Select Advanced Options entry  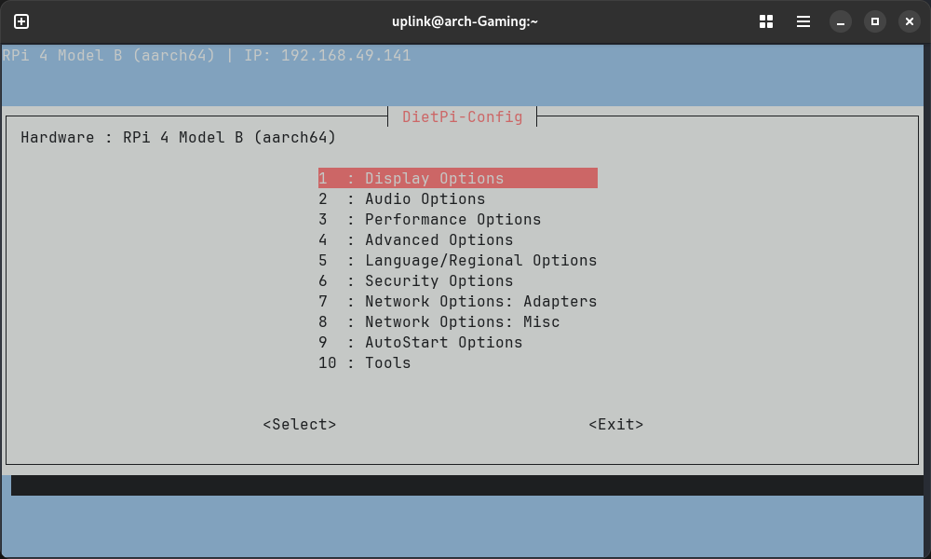tap(438, 239)
